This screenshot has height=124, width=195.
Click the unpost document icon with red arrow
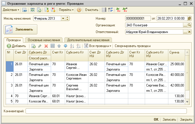53,10
